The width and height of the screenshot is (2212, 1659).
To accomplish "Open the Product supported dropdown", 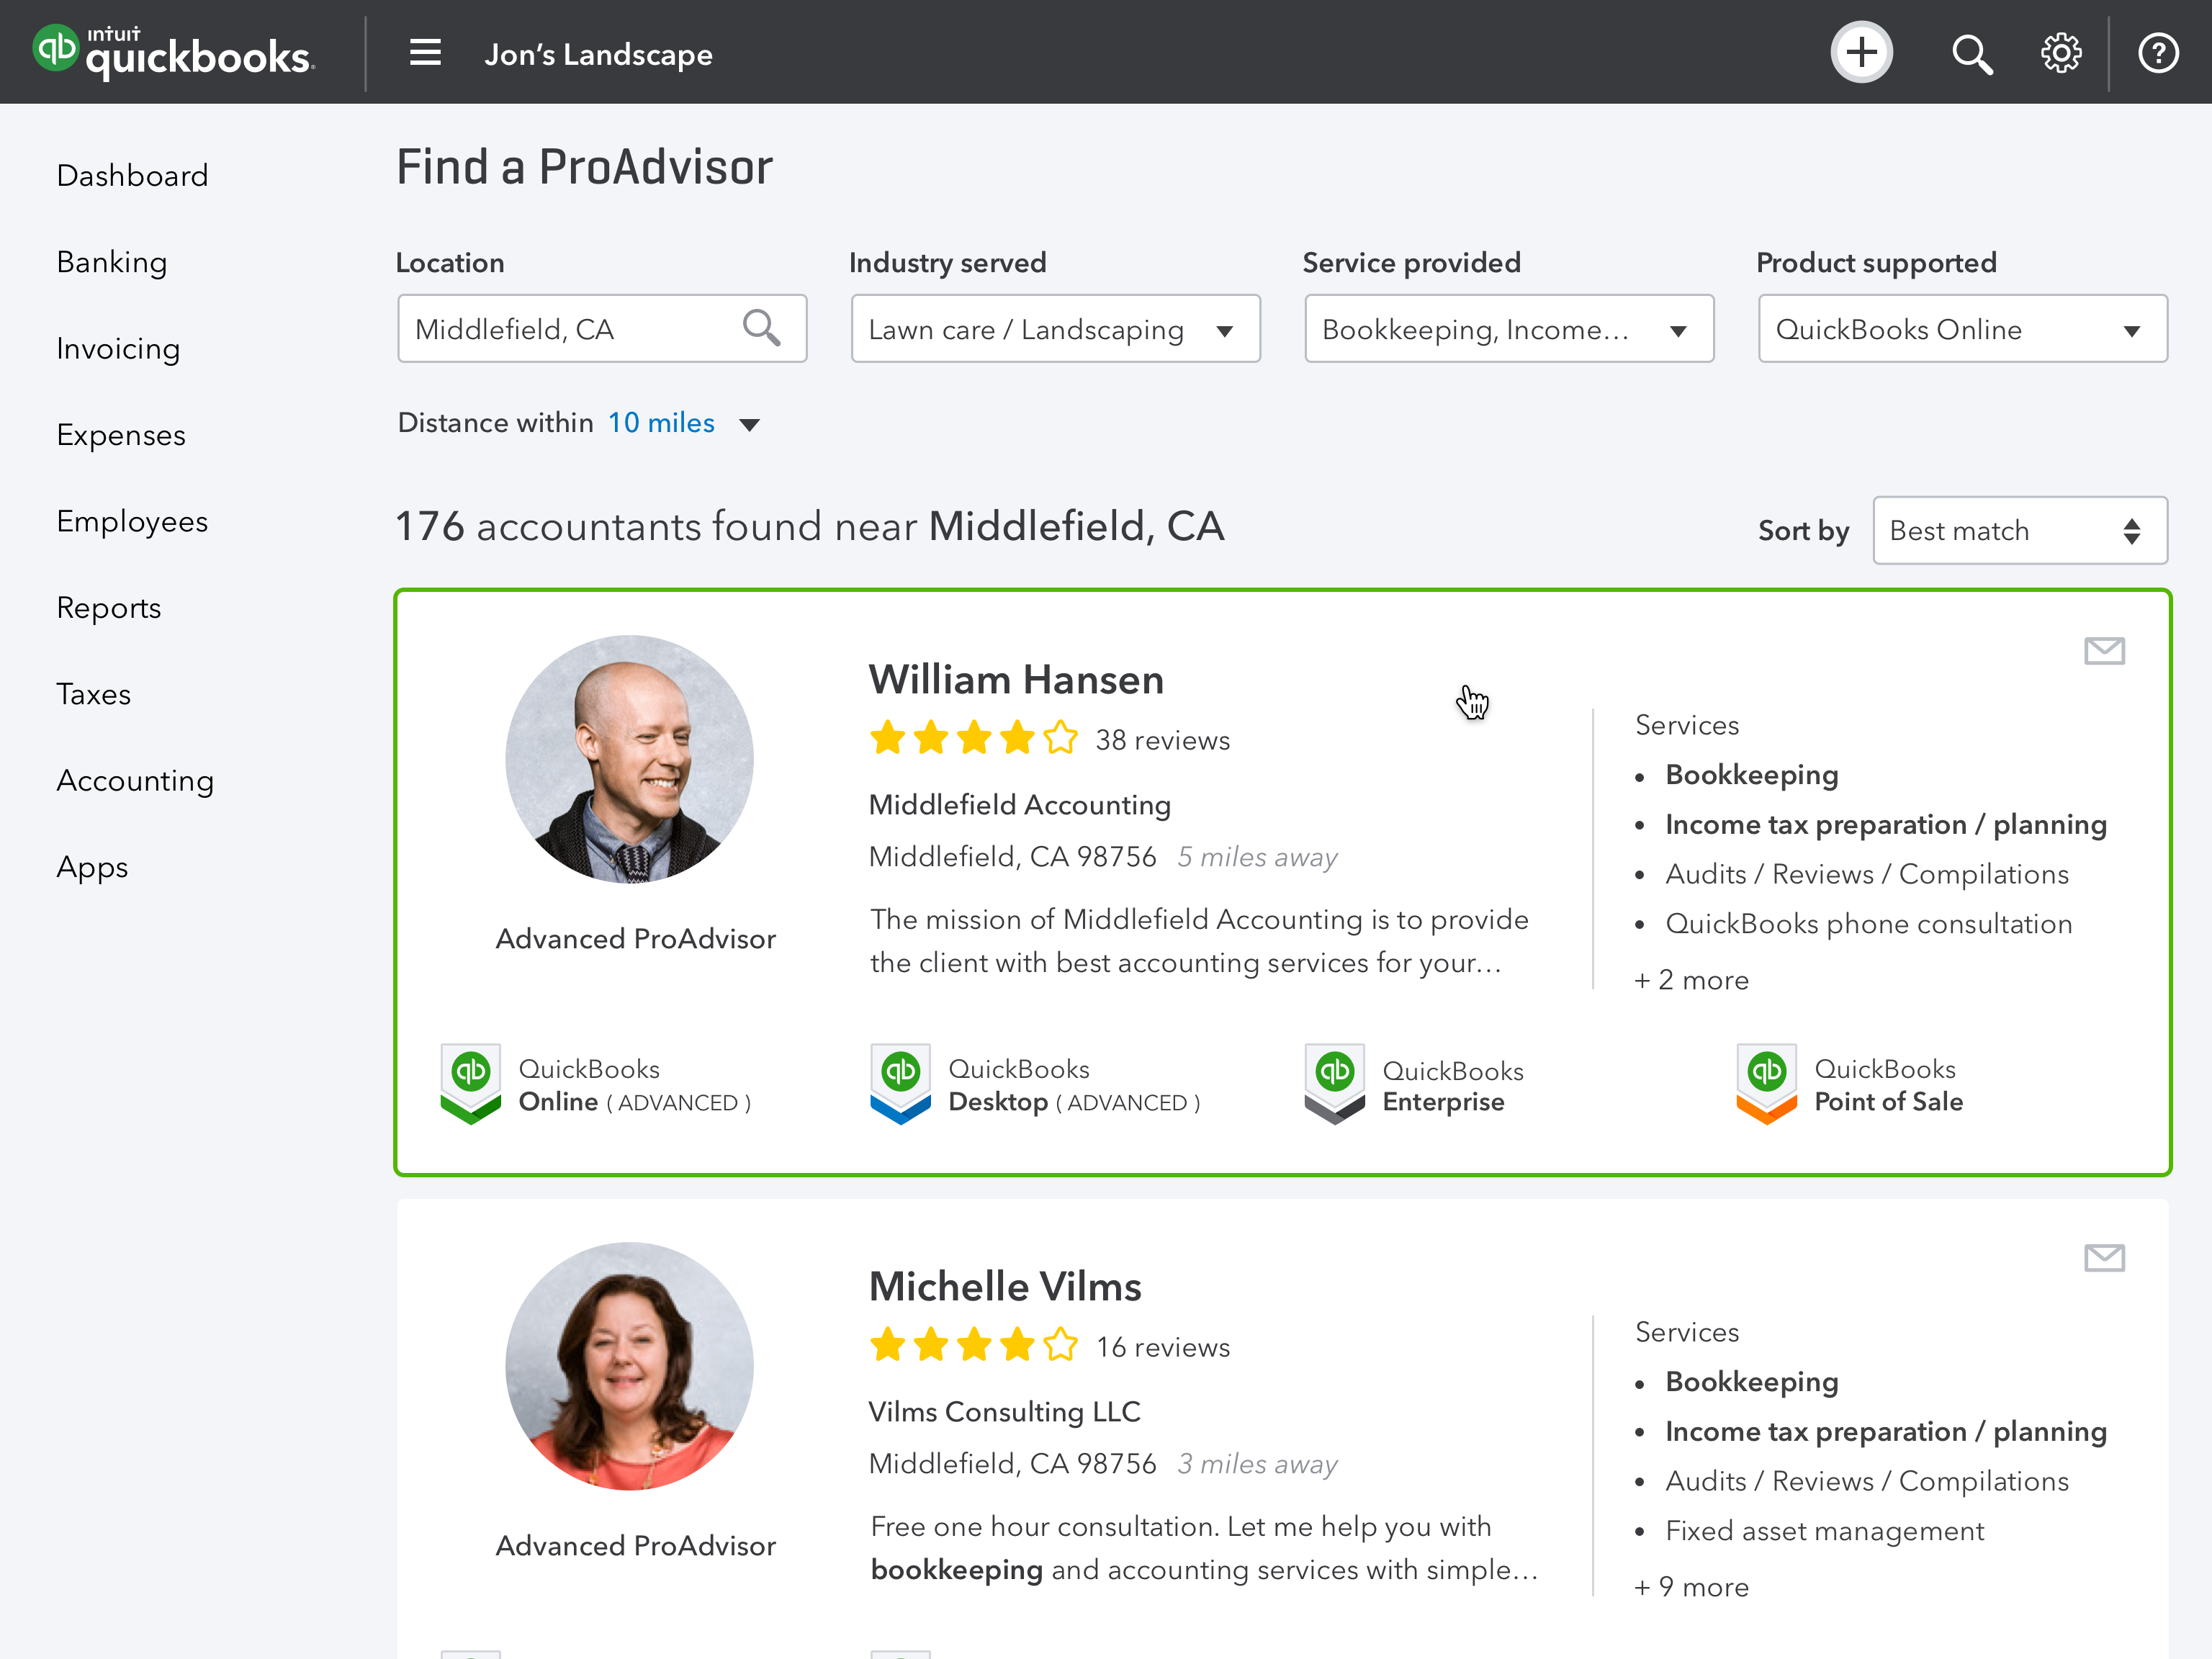I will tap(1962, 329).
